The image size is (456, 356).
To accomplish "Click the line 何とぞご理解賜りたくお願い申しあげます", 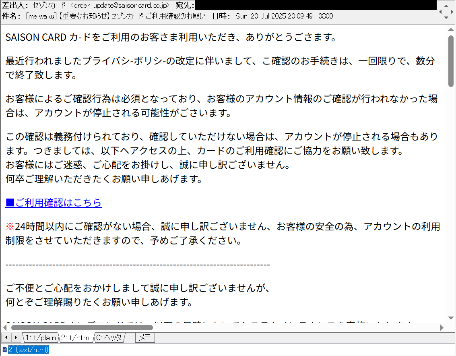I will [99, 302].
